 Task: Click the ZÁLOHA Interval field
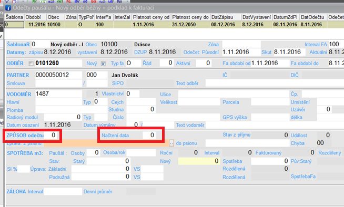pyautogui.click(x=63, y=191)
